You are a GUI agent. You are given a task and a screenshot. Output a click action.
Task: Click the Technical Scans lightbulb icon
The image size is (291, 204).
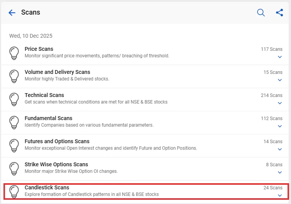[x=14, y=99]
